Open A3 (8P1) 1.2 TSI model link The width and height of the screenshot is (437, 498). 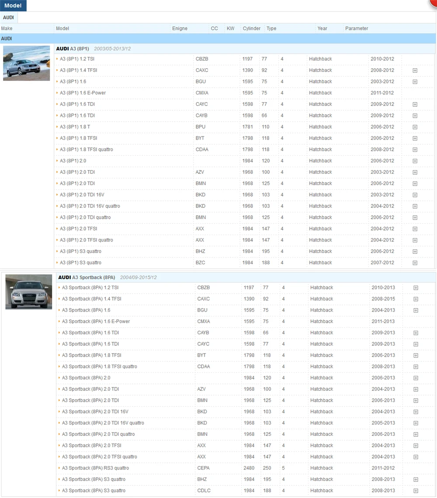click(x=77, y=59)
